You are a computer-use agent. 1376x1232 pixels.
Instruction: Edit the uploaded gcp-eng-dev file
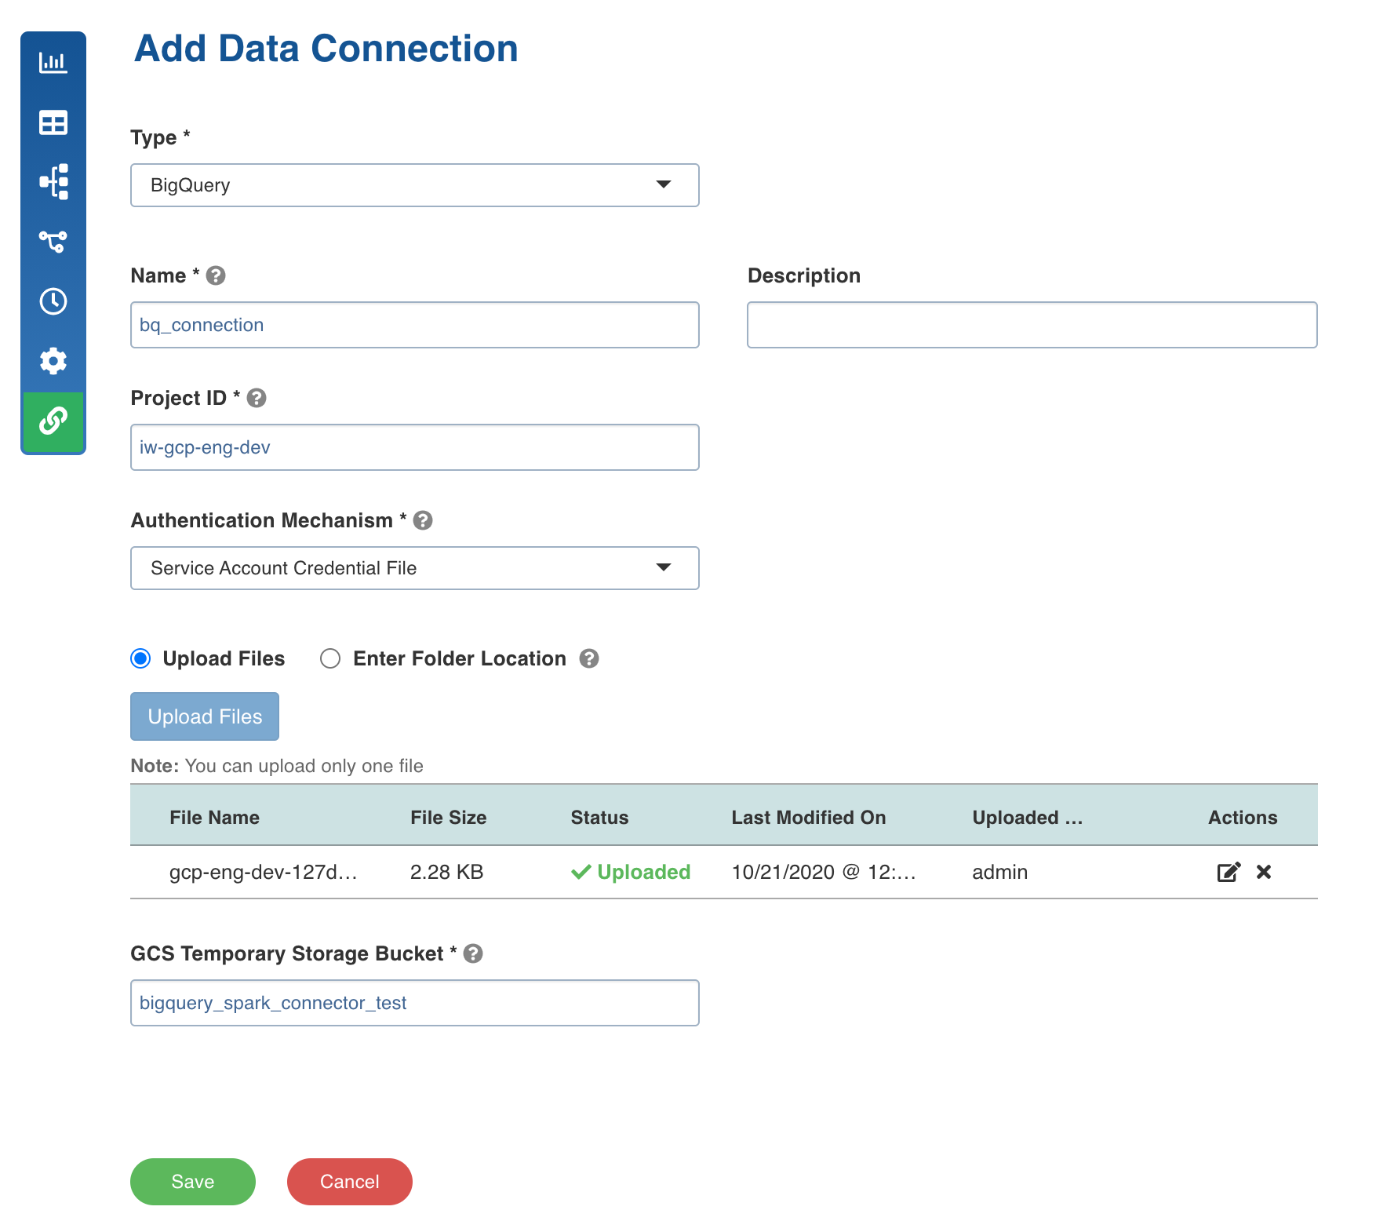pos(1229,872)
